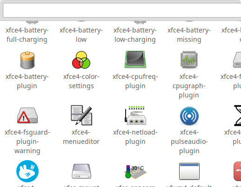Choose the xfce4-menueditor icon
Image resolution: width=241 pixels, height=187 pixels.
pyautogui.click(x=81, y=115)
